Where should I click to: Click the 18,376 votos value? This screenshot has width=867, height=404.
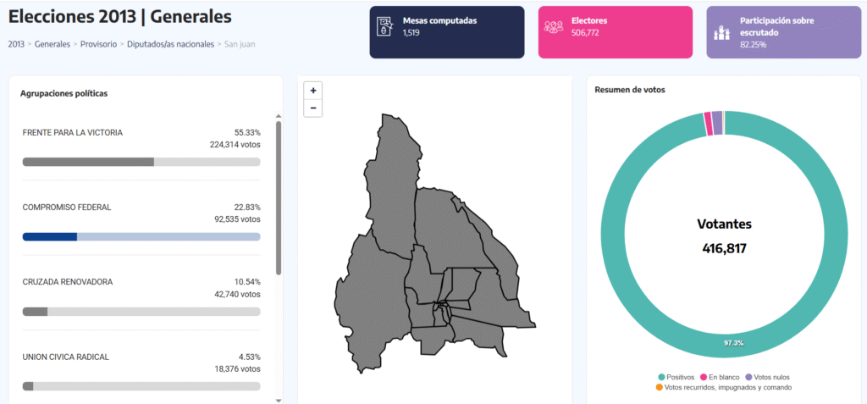click(x=237, y=368)
